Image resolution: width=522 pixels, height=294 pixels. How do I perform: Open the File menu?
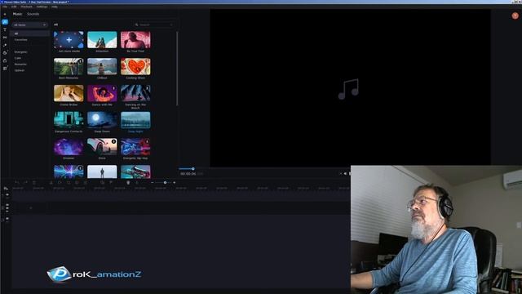click(x=5, y=7)
